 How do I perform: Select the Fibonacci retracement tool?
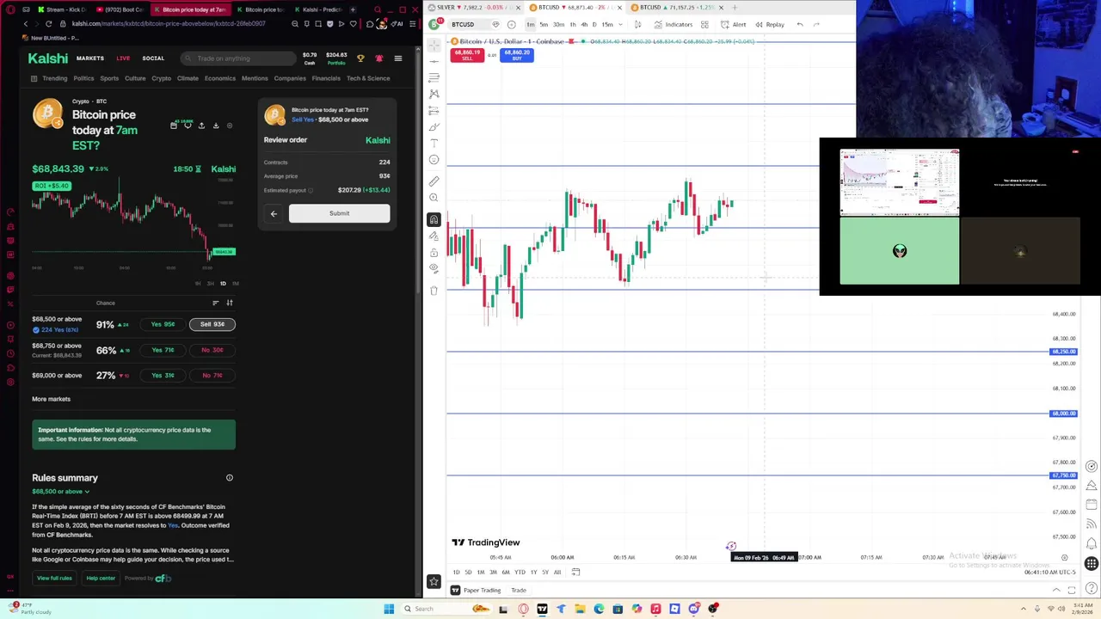tap(434, 77)
